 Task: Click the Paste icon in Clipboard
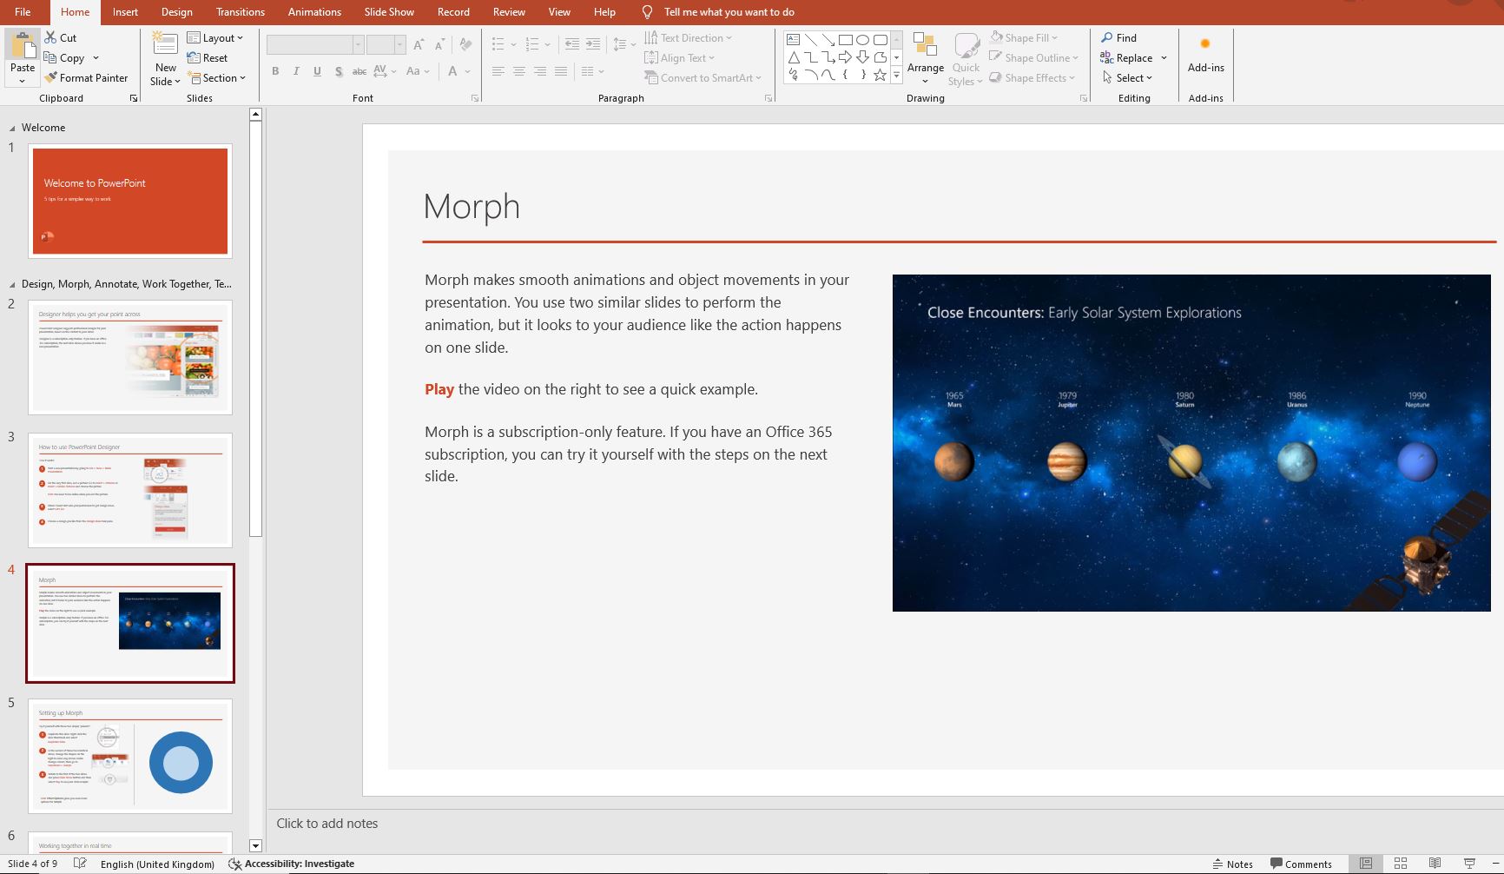(x=23, y=45)
